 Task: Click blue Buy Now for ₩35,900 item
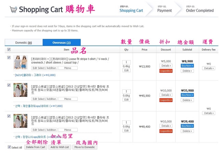(187, 95)
